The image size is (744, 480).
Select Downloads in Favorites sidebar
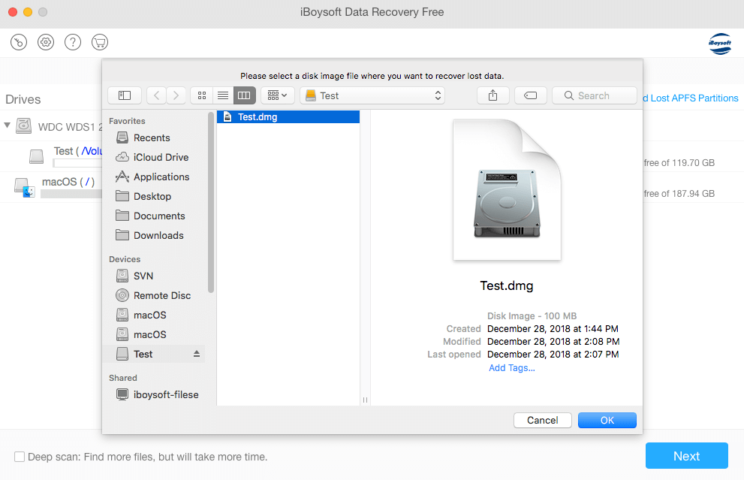pos(158,235)
